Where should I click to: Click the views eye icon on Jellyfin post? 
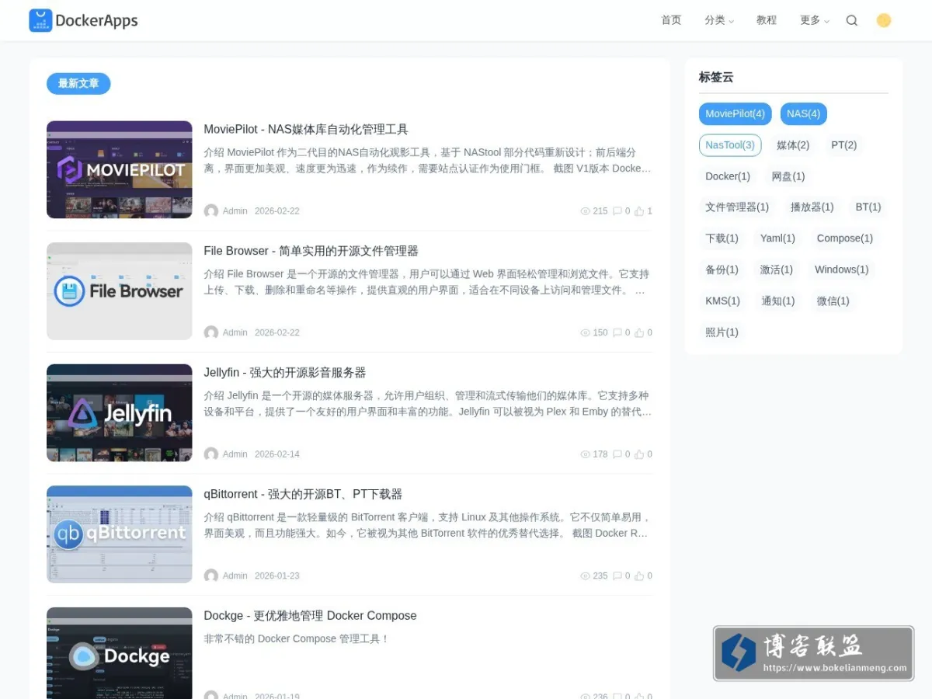[586, 454]
